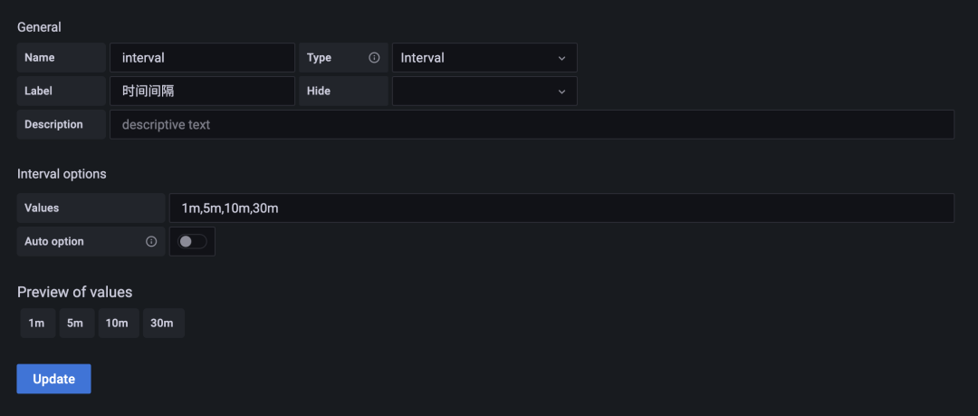Click the Type dropdown chevron arrow

coord(561,58)
